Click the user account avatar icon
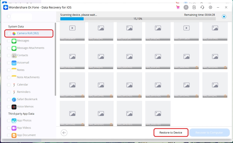 pos(186,7)
